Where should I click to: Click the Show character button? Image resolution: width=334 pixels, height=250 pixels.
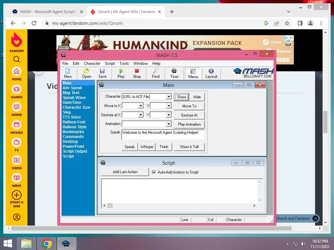tap(181, 97)
